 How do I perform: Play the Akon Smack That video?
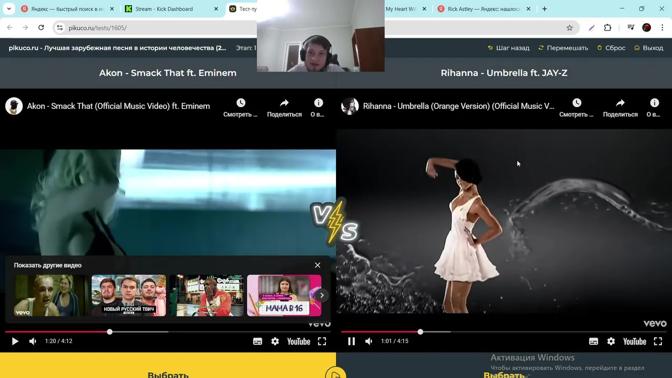(x=15, y=341)
